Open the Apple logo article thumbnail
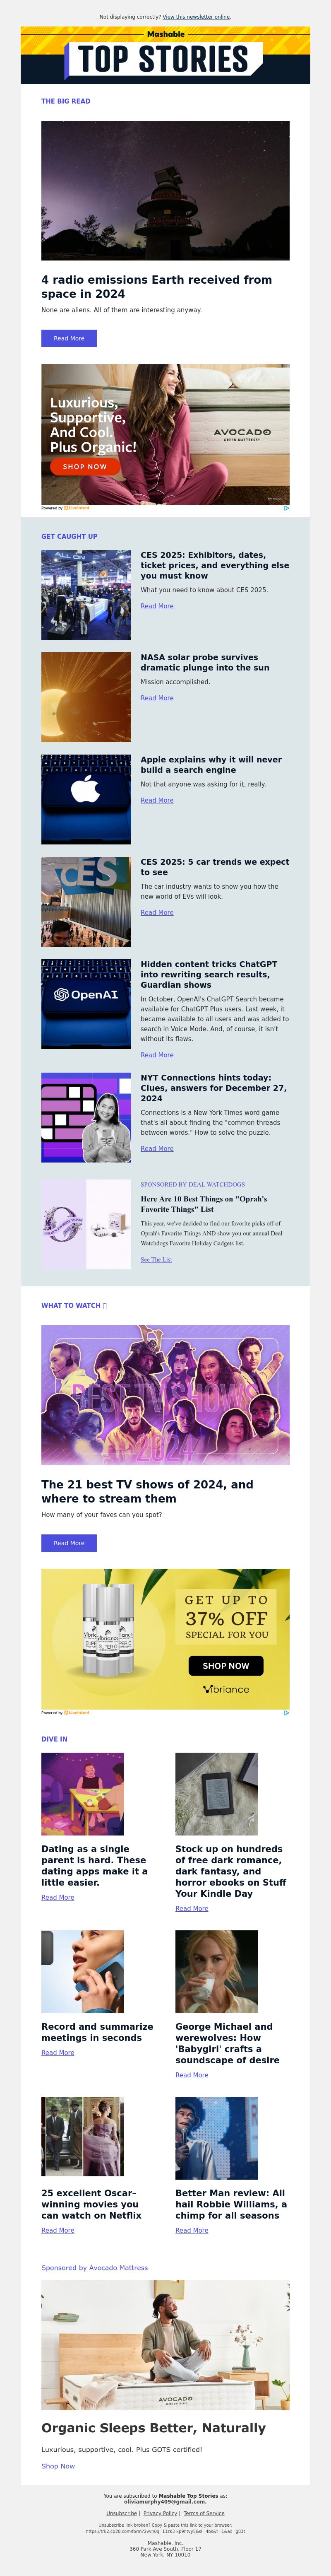 click(x=86, y=799)
